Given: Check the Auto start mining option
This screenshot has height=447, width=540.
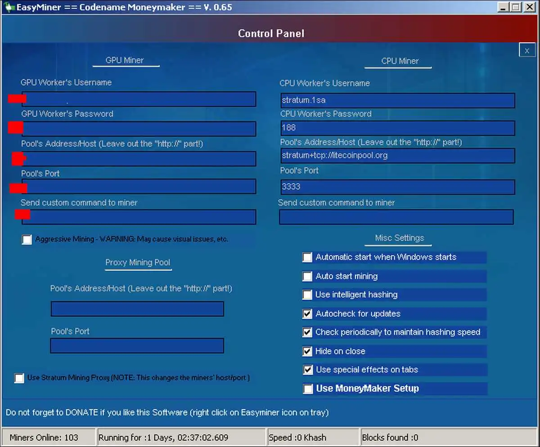Looking at the screenshot, I should click(x=307, y=276).
